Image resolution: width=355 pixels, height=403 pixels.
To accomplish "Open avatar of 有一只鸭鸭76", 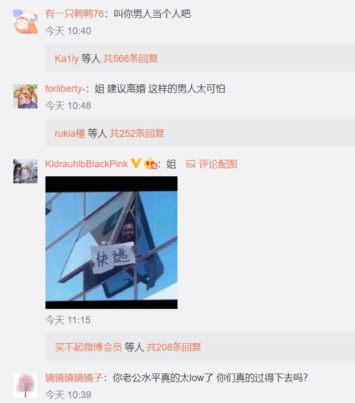I will tap(26, 22).
